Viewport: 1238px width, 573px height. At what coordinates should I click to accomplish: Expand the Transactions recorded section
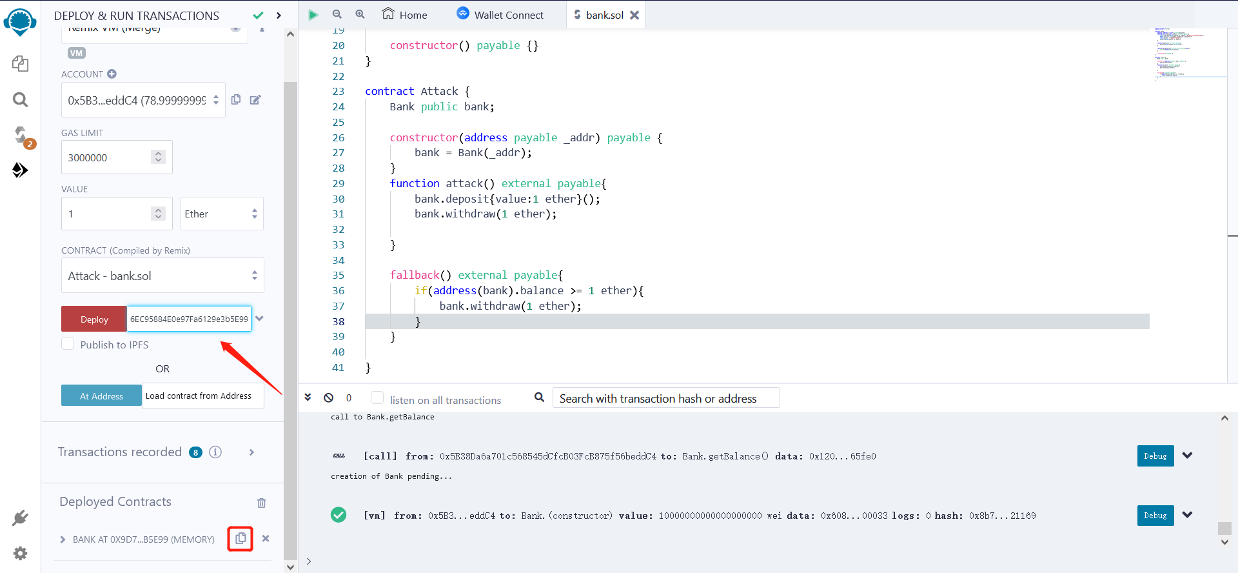[x=251, y=452]
